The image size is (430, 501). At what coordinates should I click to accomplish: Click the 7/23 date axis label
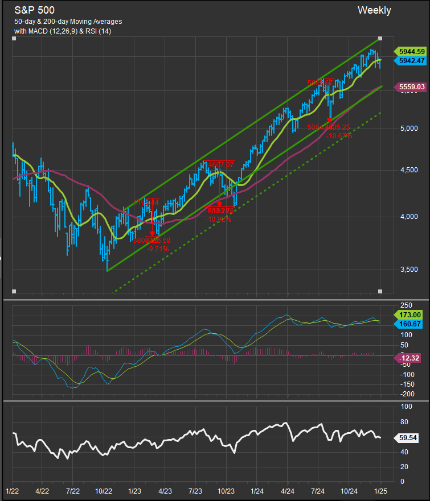click(x=195, y=491)
